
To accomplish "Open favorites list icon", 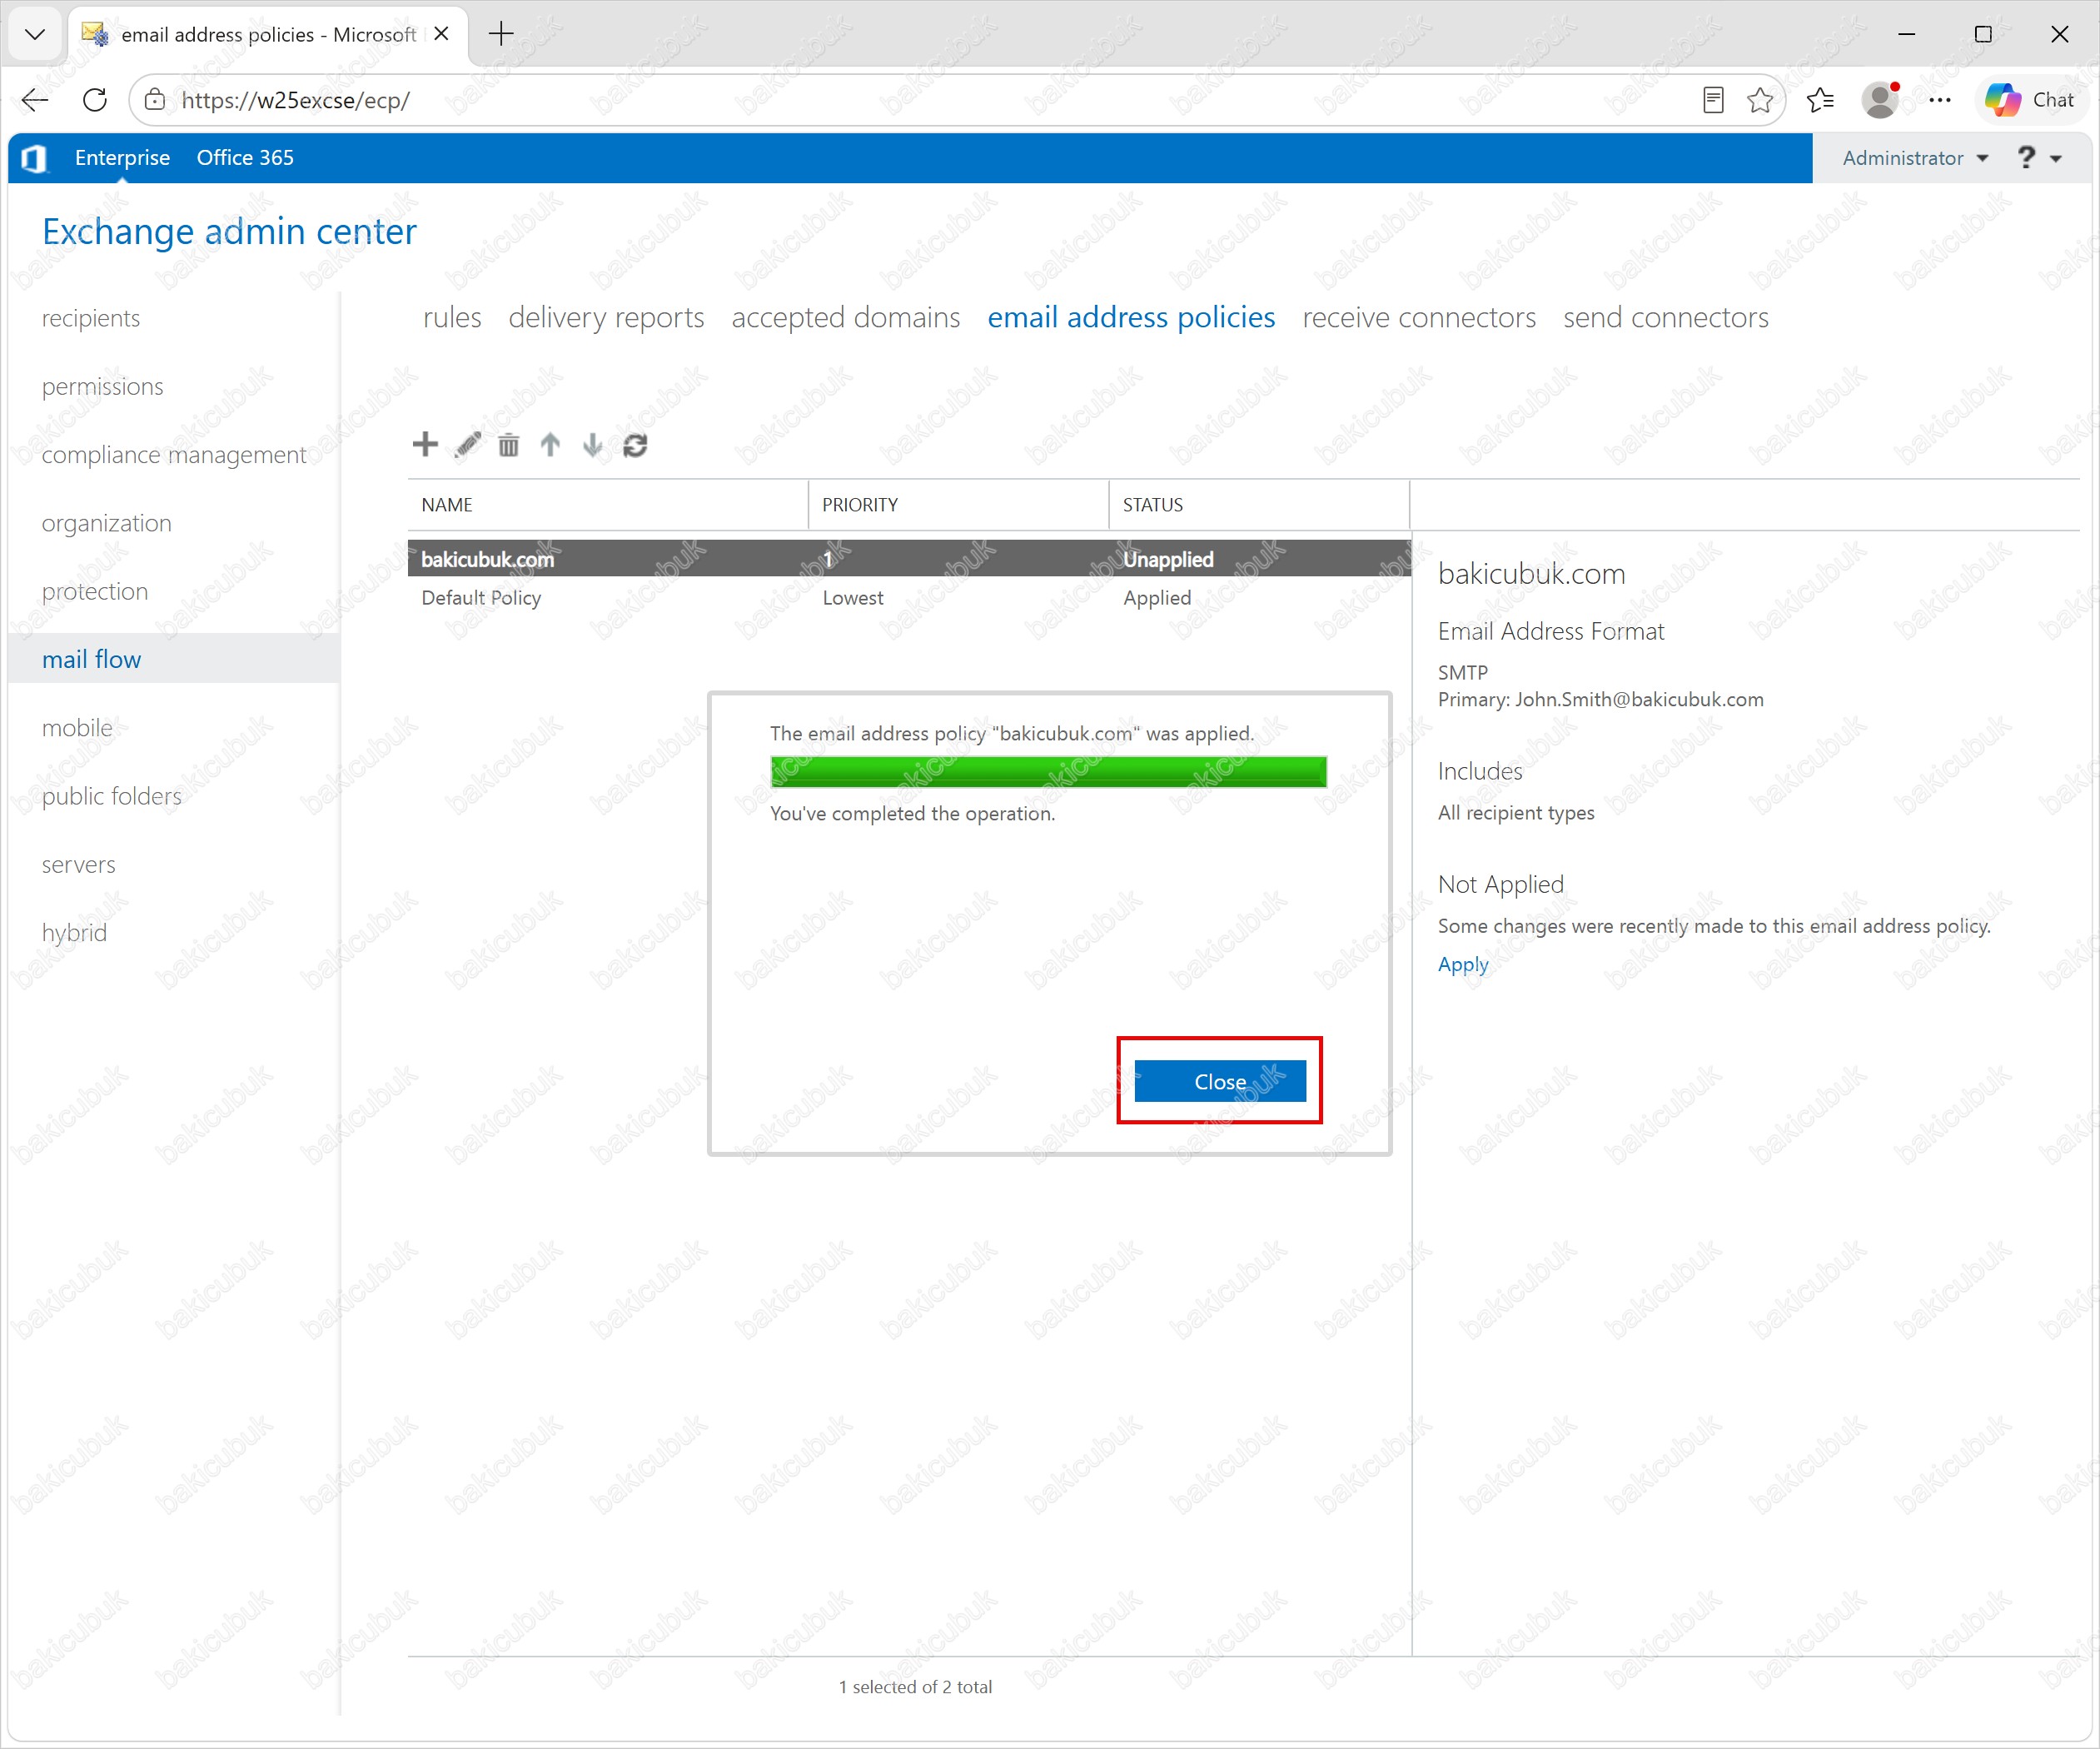I will pyautogui.click(x=1821, y=100).
